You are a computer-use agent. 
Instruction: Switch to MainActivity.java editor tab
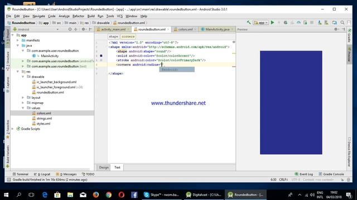point(217,29)
